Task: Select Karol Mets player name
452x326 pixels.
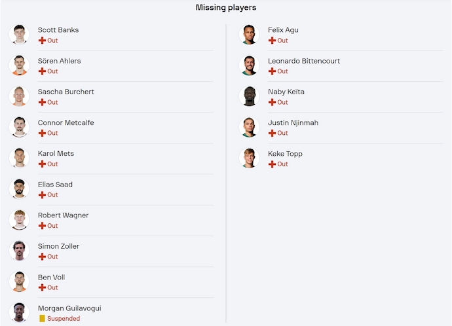Action: (56, 154)
